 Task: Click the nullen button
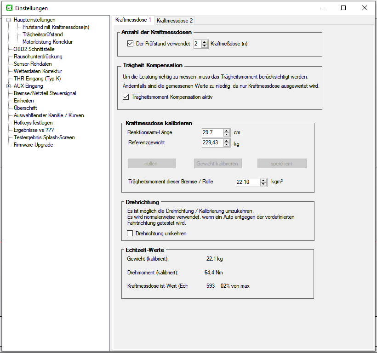coord(152,164)
